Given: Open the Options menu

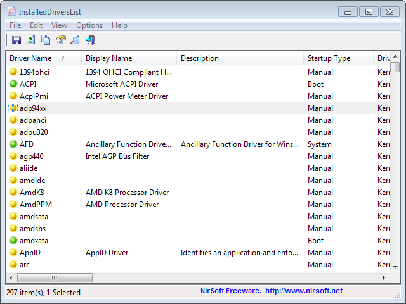Looking at the screenshot, I should tap(89, 25).
